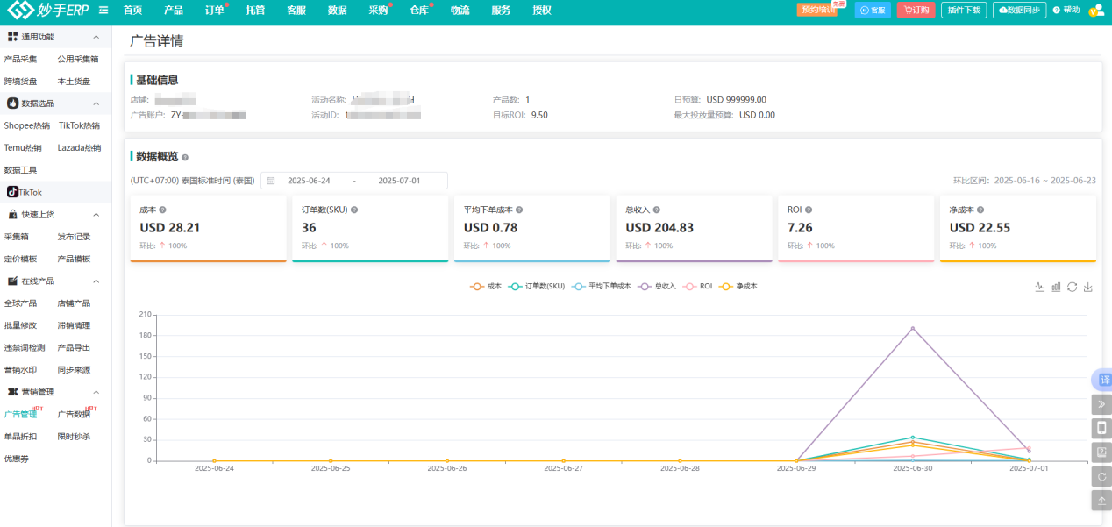Click the 数据同步 button

[x=1019, y=11]
